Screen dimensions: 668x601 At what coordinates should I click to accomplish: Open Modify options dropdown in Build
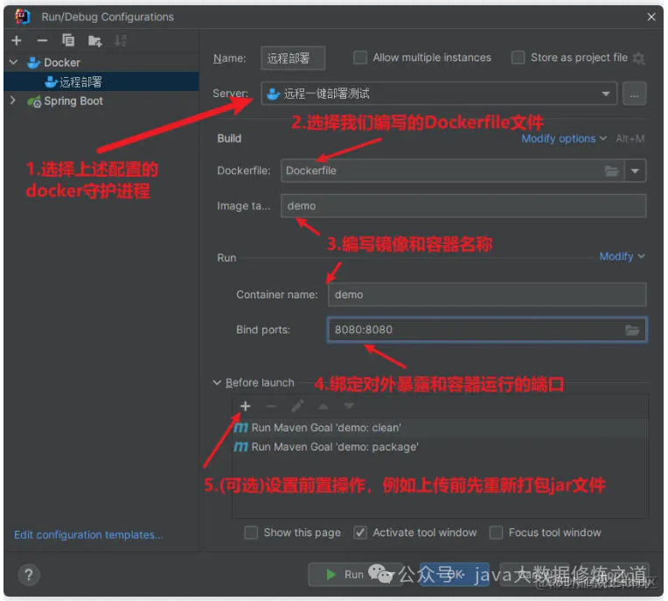click(x=564, y=138)
